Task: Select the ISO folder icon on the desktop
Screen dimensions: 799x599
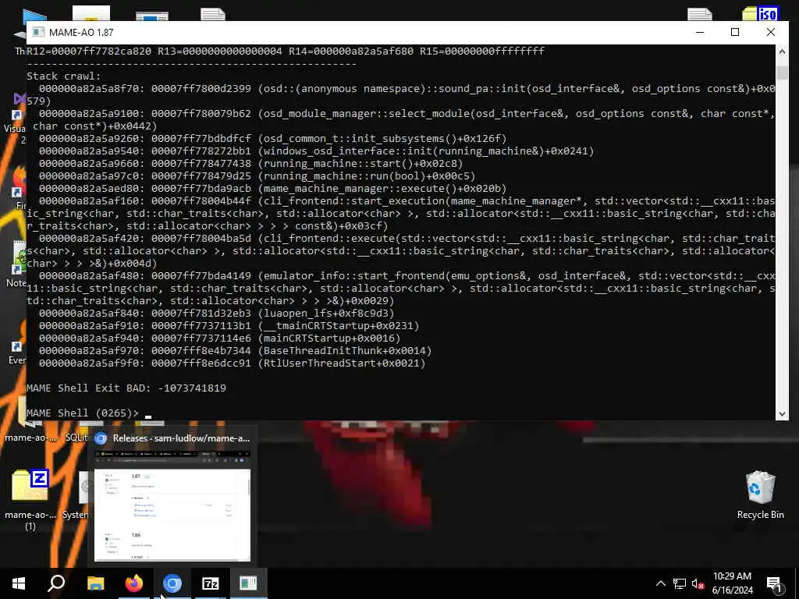Action: click(x=760, y=14)
